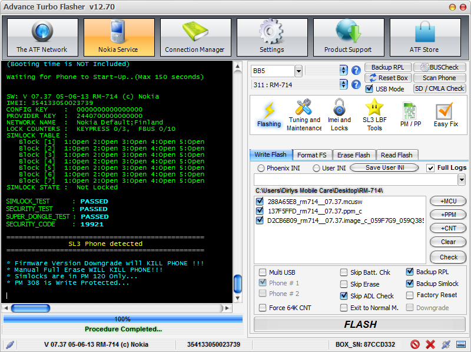
Task: Click the pen icon at status bar left
Action: (x=9, y=344)
